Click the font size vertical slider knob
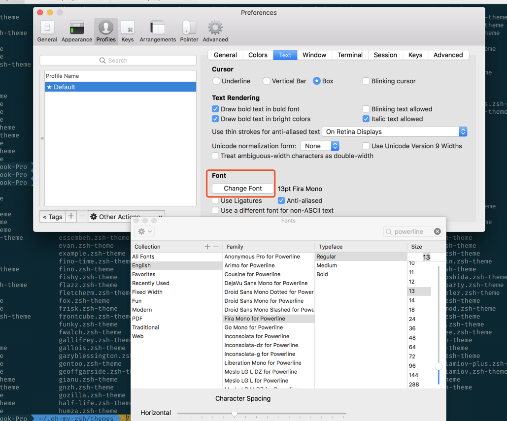Viewport: 507px width, 421px height. (x=439, y=366)
